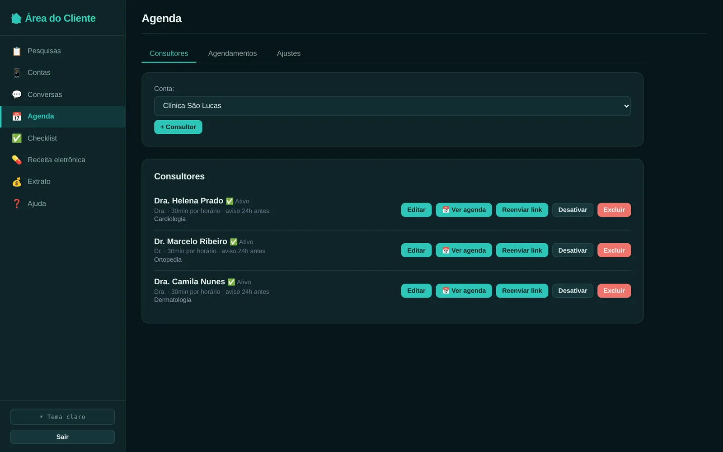Click the Sair logout button
This screenshot has width=723, height=452.
[x=62, y=437]
